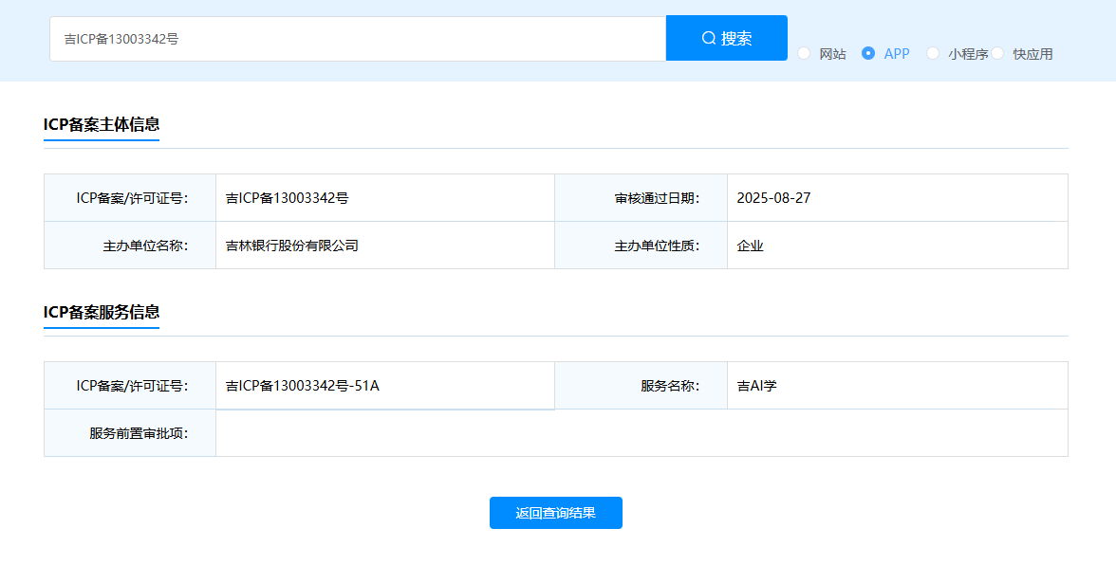Image resolution: width=1116 pixels, height=583 pixels.
Task: Click the 企业 organizer type value
Action: coord(750,246)
